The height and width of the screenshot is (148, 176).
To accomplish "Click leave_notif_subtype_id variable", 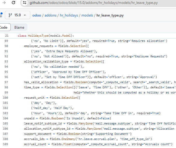I will [x=43, y=123].
